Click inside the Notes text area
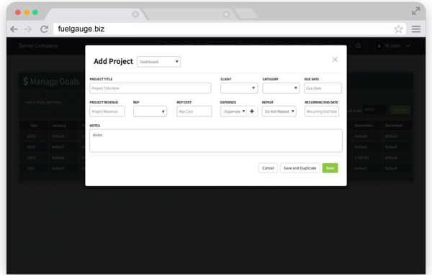Viewport: 432px width, 275px height. point(216,141)
